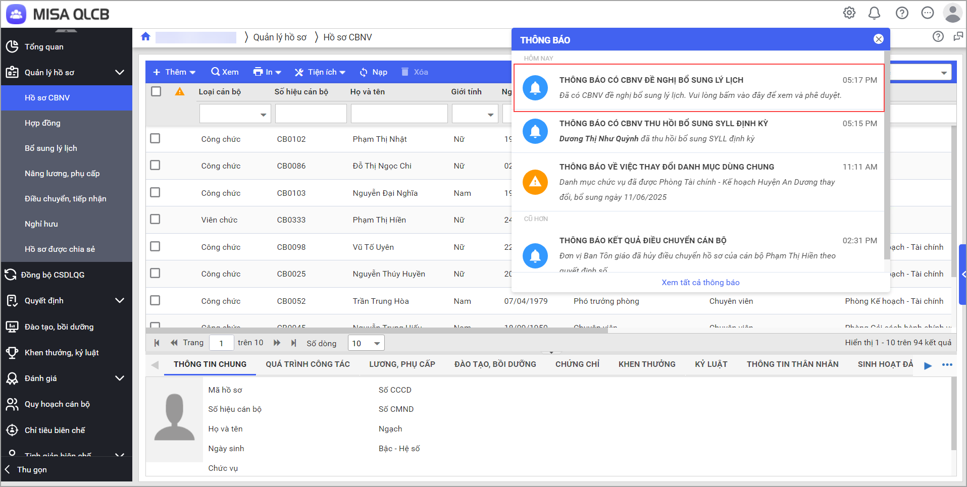Click the Nạp refresh icon

[364, 72]
